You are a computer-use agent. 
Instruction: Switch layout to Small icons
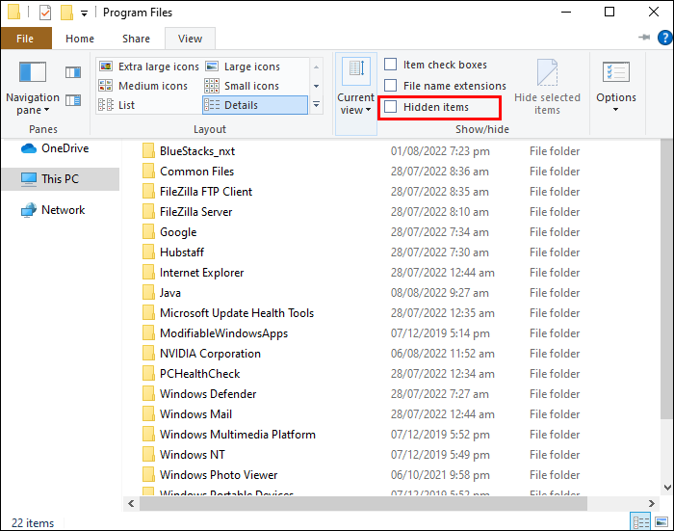242,86
